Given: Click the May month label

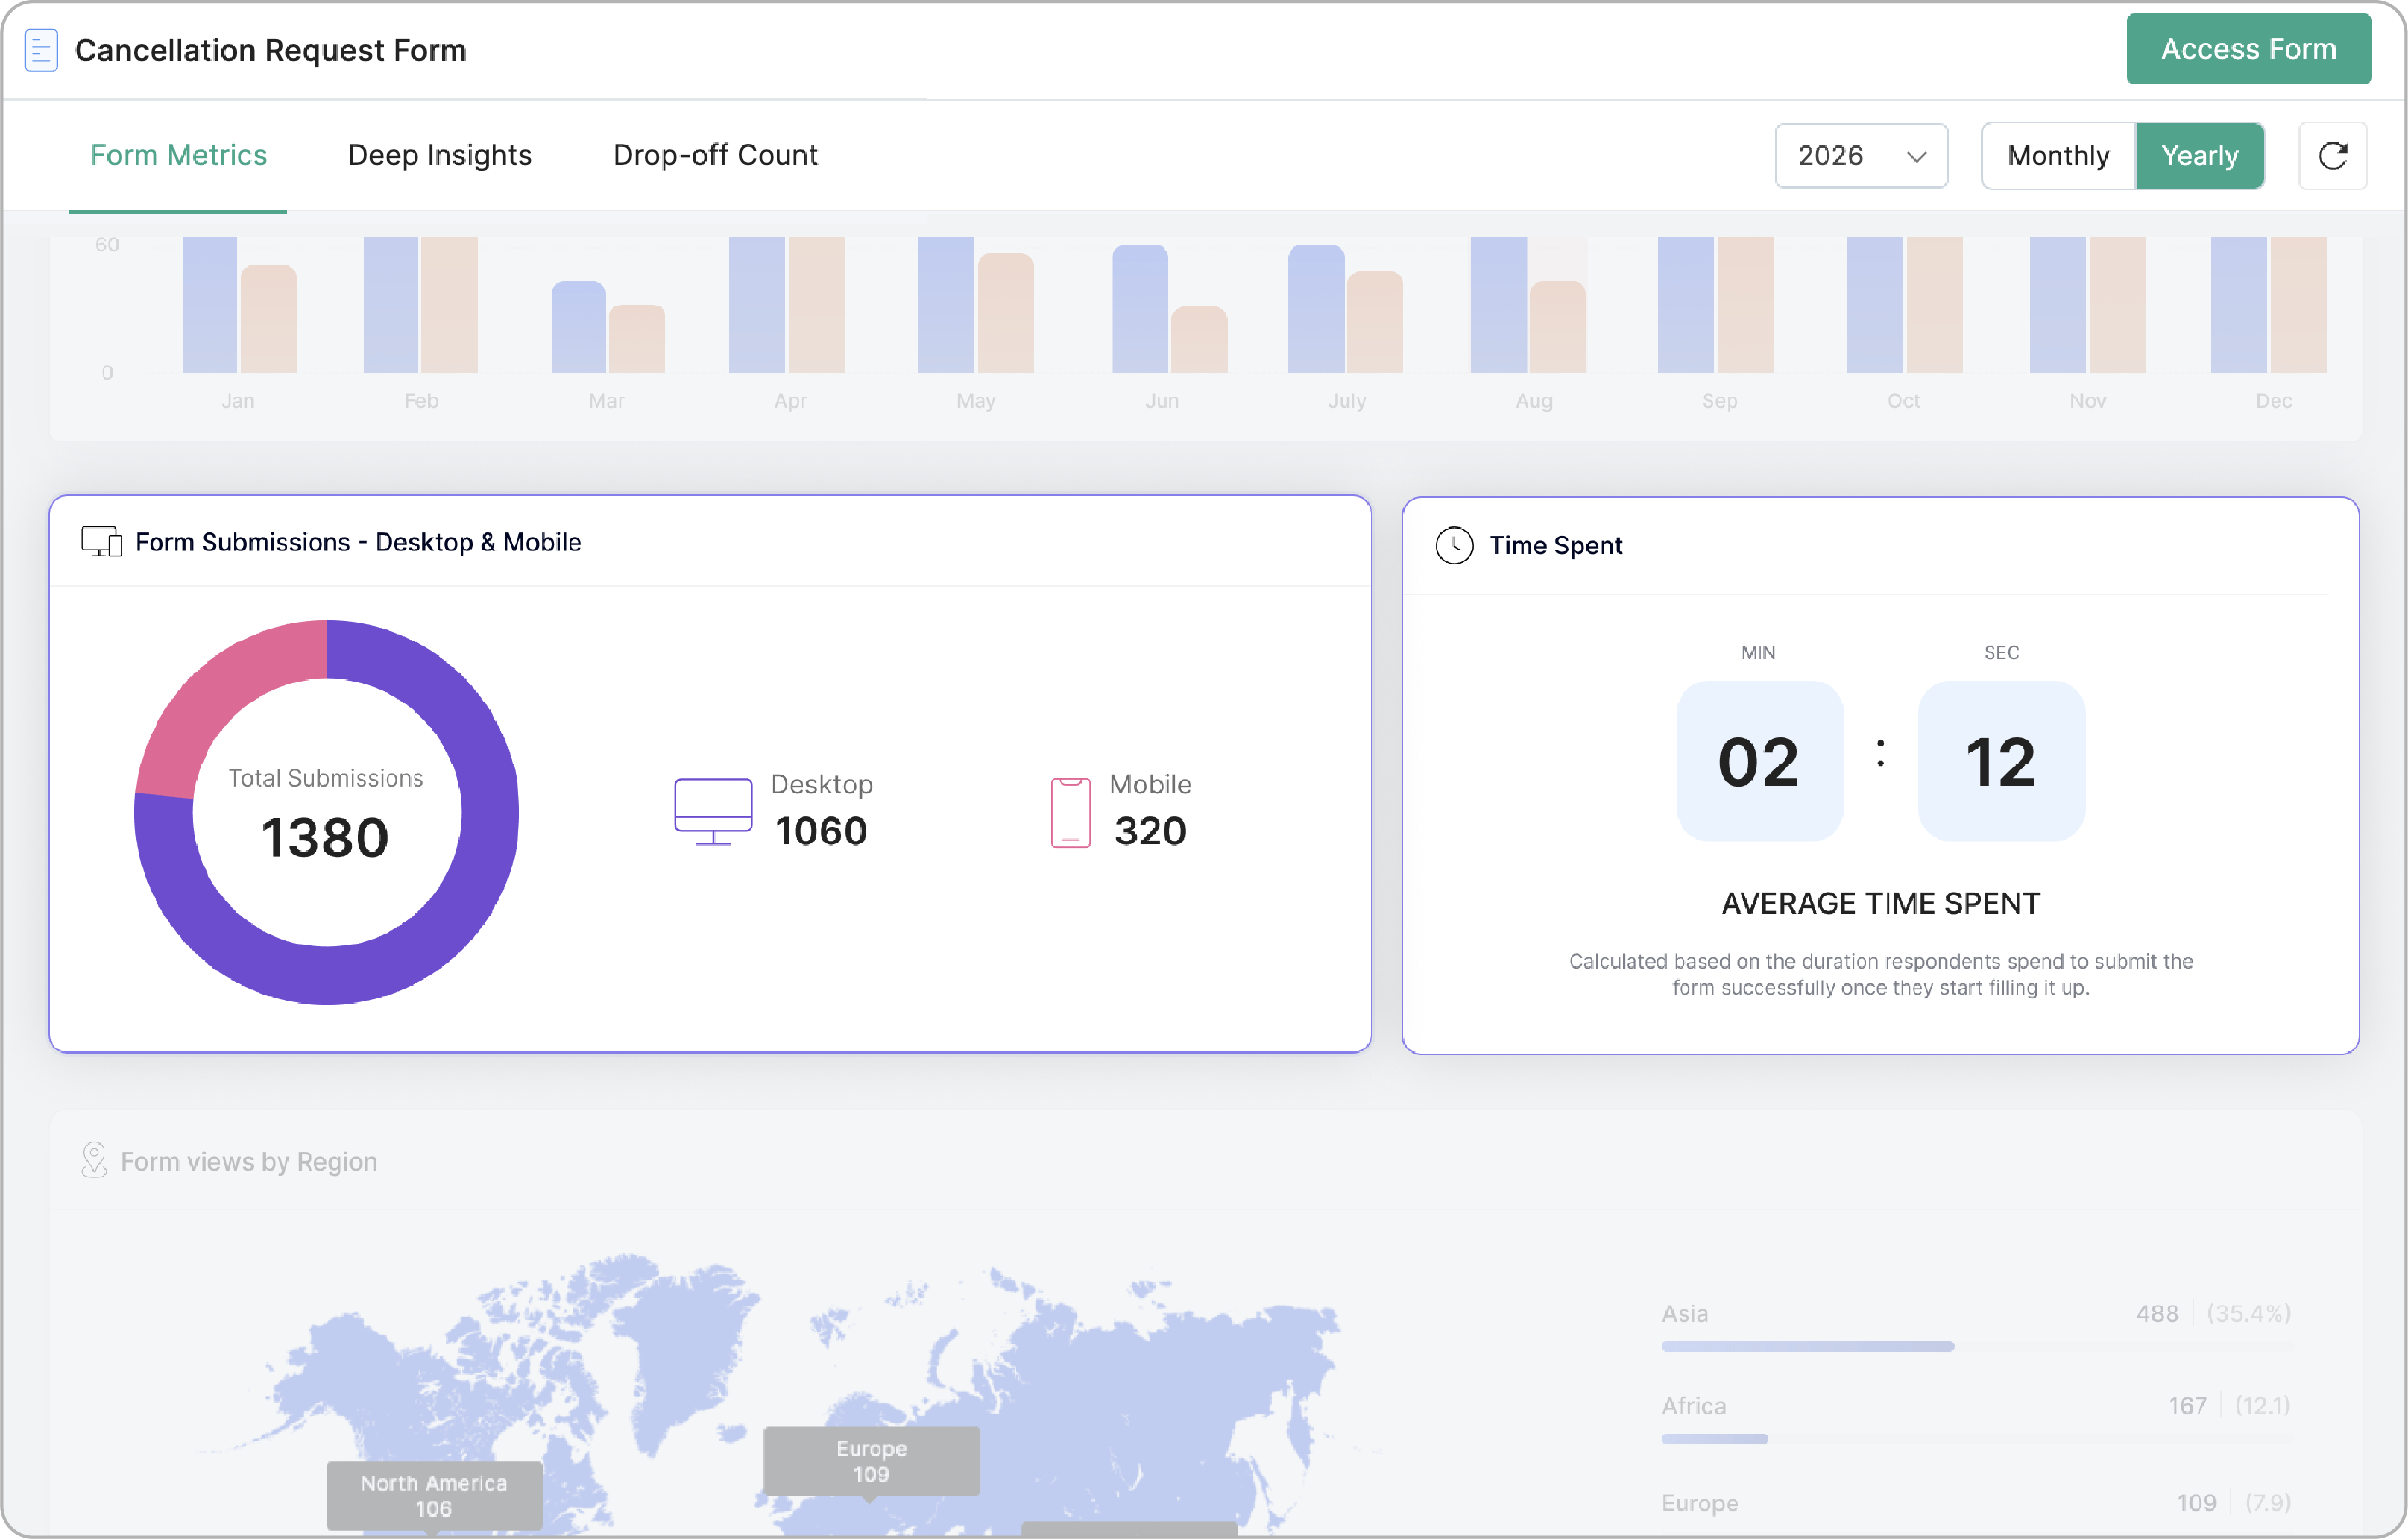Looking at the screenshot, I should (975, 400).
